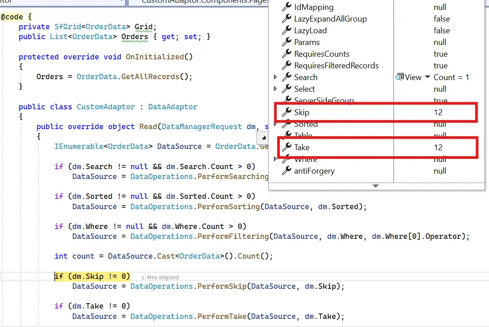Expand the Select node

[275, 89]
